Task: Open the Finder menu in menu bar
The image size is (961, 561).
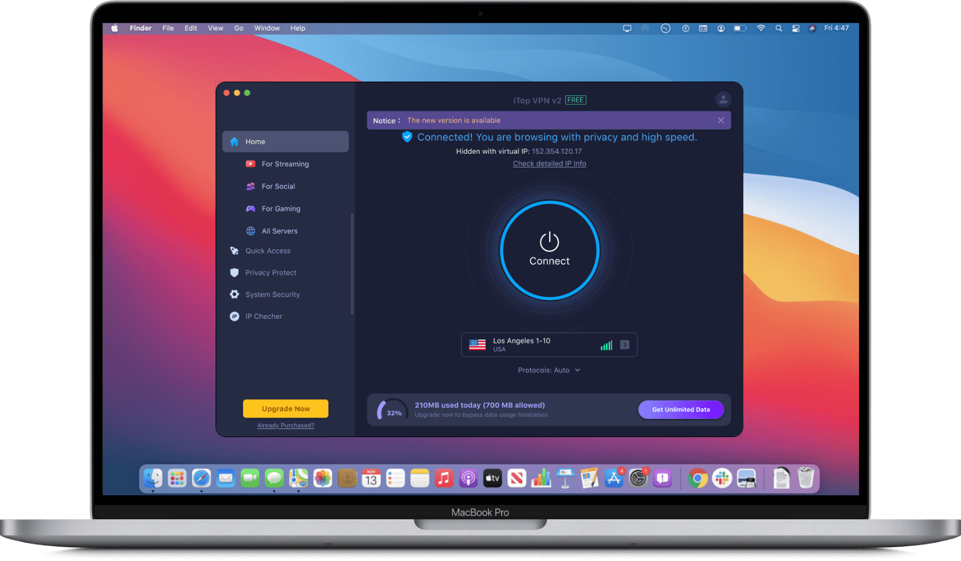Action: coord(140,28)
